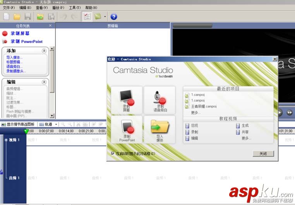Collapse the 添加 section
295x205 pixels.
[44, 51]
